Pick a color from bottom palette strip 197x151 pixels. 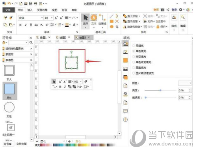coord(78,145)
